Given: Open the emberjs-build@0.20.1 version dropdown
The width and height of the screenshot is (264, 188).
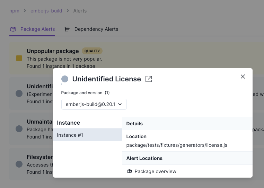Looking at the screenshot, I should 94,104.
